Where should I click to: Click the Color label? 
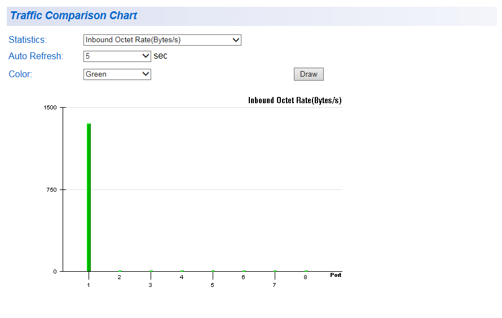pyautogui.click(x=20, y=74)
